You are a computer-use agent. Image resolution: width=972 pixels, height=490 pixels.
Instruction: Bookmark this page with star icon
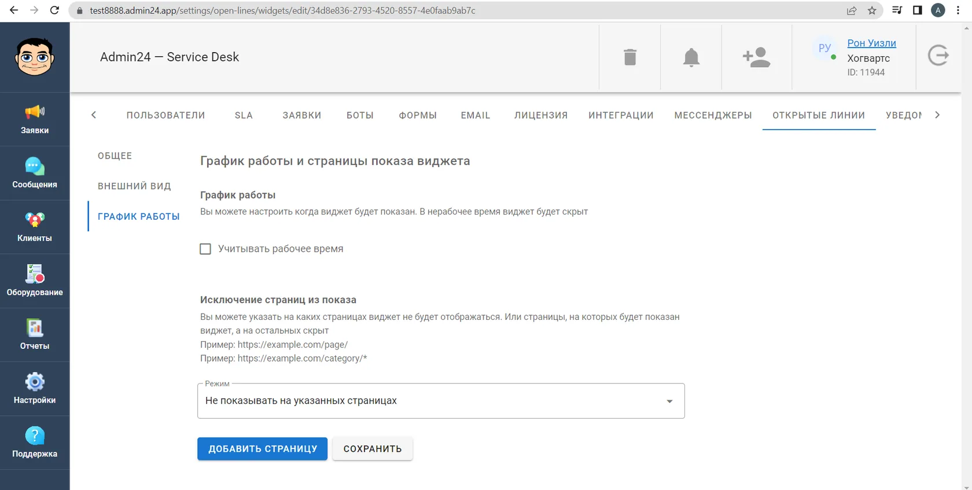pos(872,10)
